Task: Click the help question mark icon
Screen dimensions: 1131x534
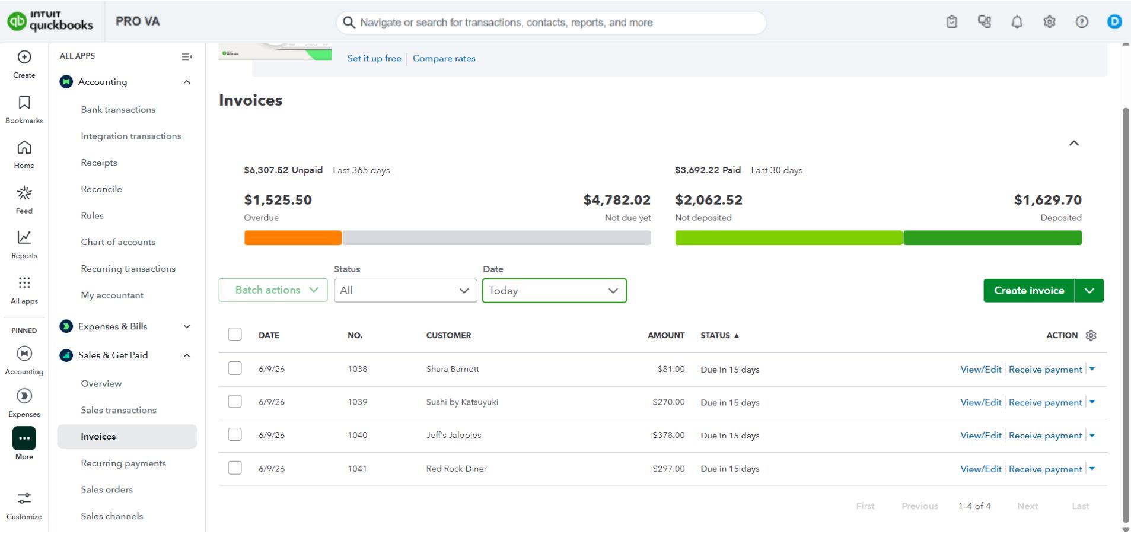Action: pos(1082,22)
